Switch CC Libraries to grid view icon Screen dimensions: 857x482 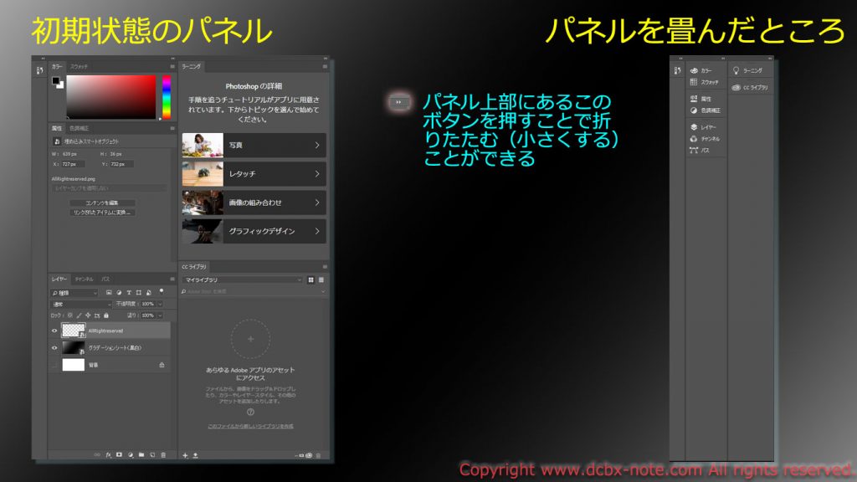point(311,279)
